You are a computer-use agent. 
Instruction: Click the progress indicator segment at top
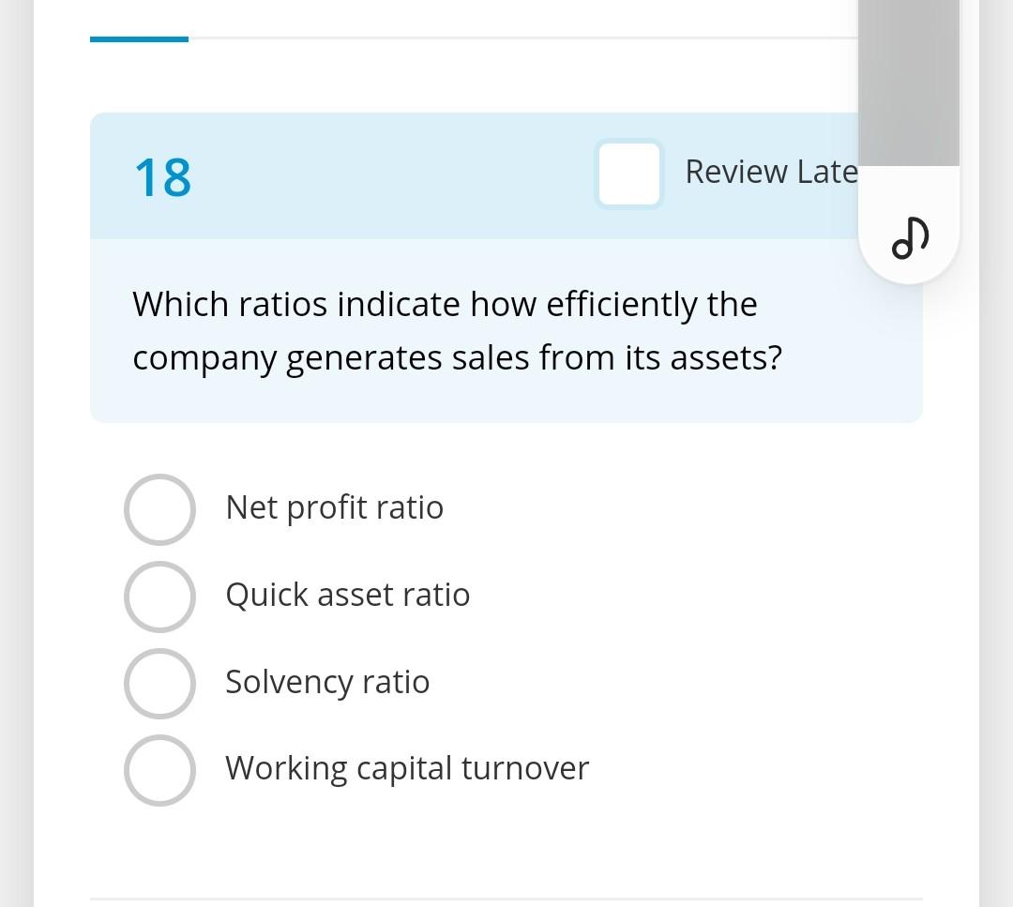pyautogui.click(x=139, y=38)
